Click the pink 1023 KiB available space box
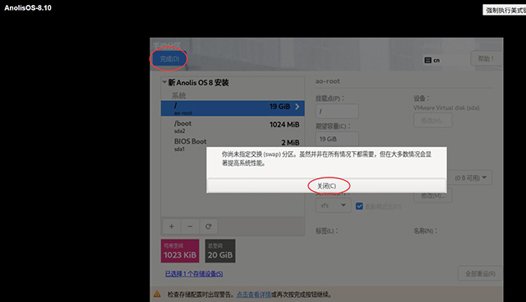This screenshot has width=526, height=302. click(x=180, y=251)
